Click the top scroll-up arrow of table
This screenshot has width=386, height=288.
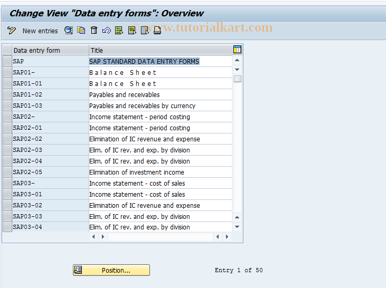(237, 60)
